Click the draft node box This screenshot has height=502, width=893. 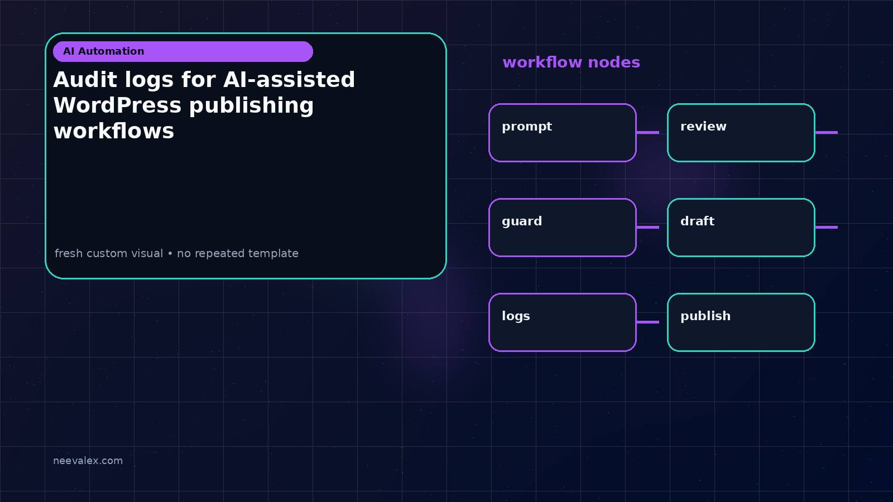pyautogui.click(x=741, y=228)
